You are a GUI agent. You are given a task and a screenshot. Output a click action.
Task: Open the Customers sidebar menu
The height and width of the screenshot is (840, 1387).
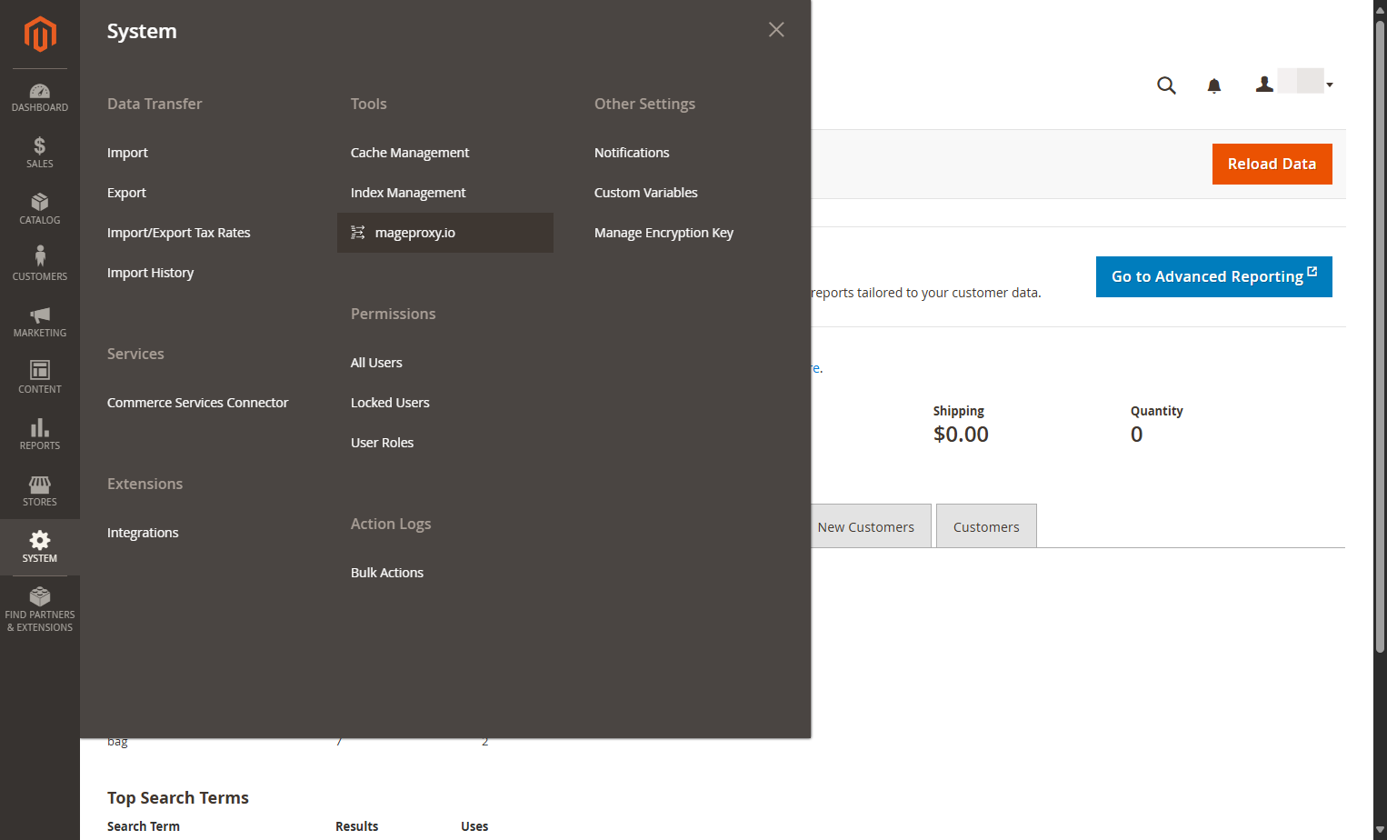click(x=40, y=265)
